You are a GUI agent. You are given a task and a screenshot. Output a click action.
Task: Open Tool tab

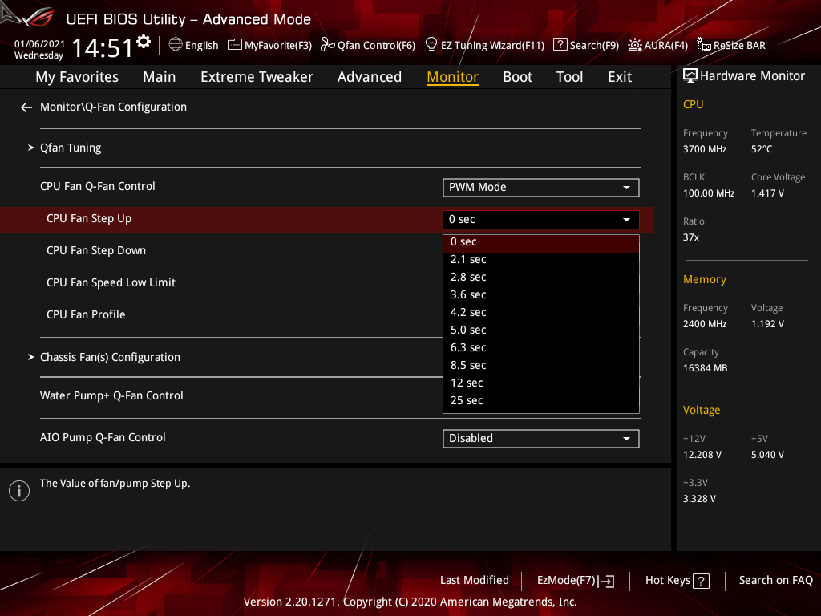(569, 77)
